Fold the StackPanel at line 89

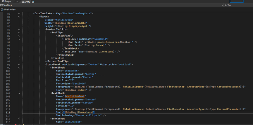pyautogui.click(x=19, y=36)
